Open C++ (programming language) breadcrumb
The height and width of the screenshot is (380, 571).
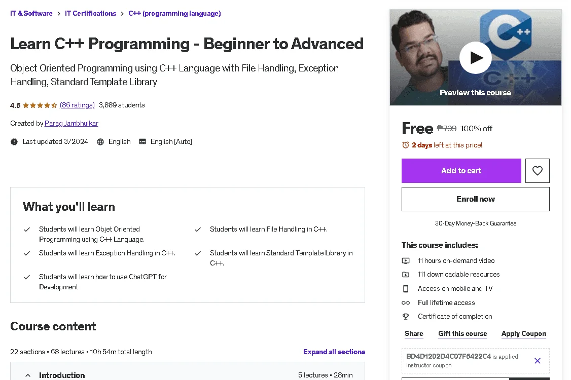(x=174, y=14)
